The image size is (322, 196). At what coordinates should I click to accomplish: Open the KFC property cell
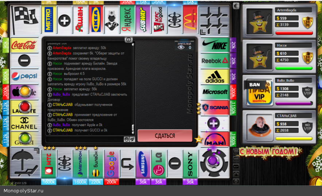(159, 19)
